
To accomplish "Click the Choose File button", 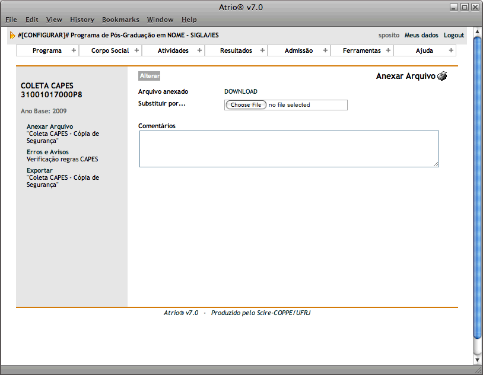I will [246, 105].
